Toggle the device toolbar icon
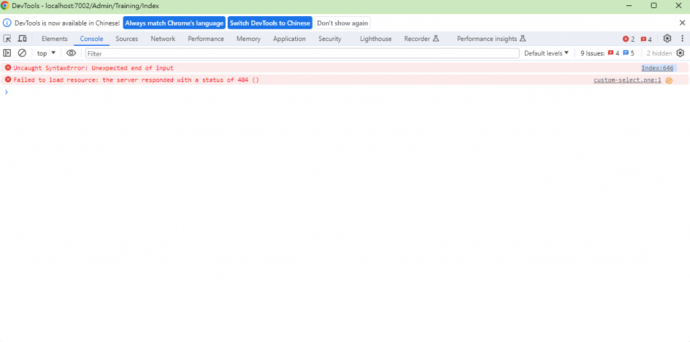The image size is (690, 342). [x=22, y=38]
